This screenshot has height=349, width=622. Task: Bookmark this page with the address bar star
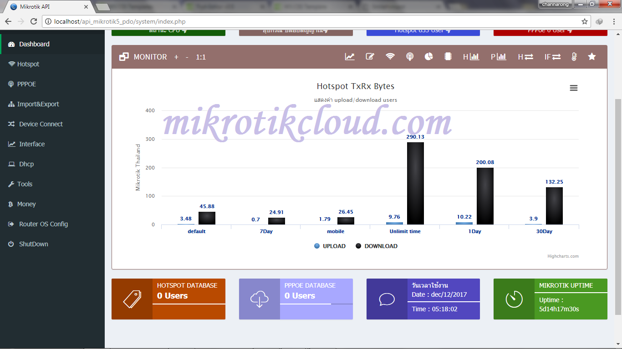click(x=585, y=21)
